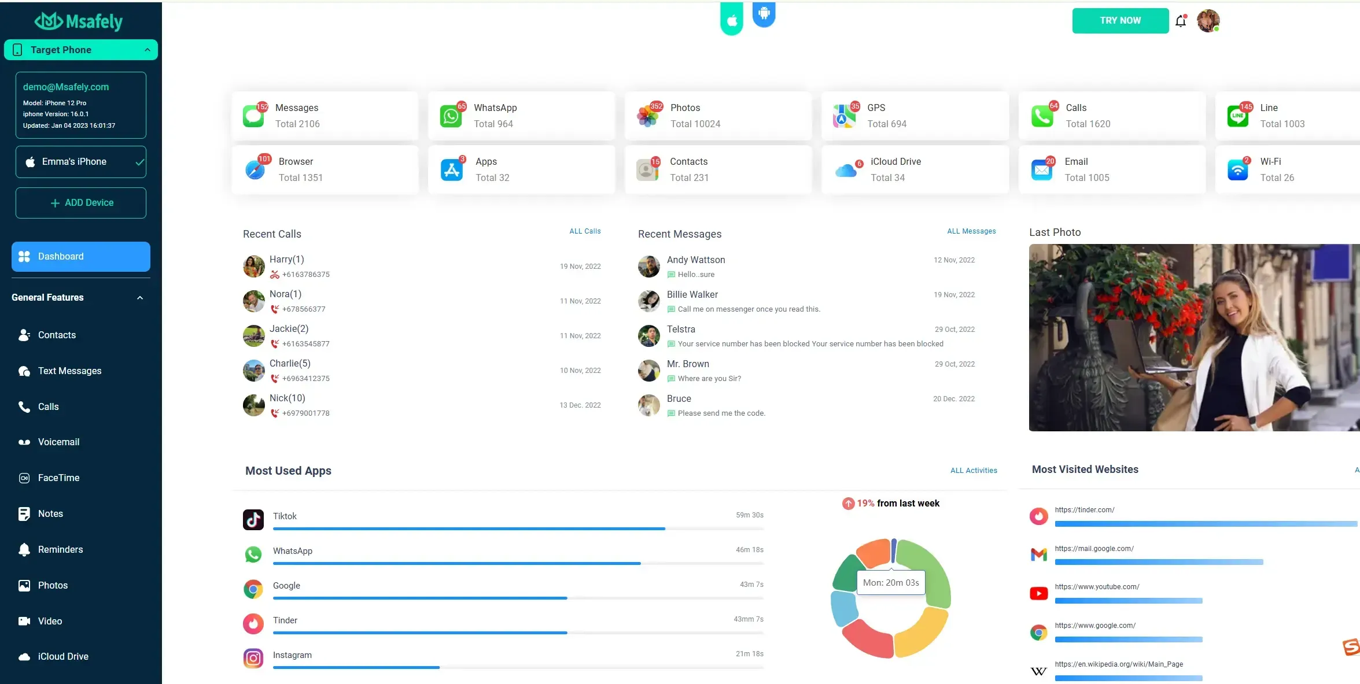
Task: Click the Msafely logo
Action: coord(78,21)
